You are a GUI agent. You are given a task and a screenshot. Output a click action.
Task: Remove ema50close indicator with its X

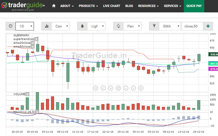pos(33,47)
